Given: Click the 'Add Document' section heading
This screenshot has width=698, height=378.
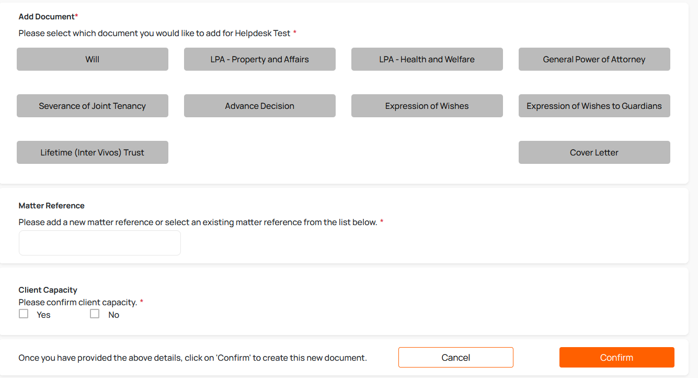Looking at the screenshot, I should pyautogui.click(x=47, y=17).
